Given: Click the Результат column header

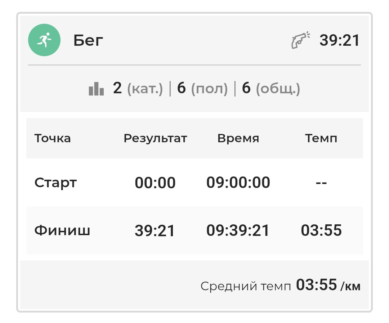Looking at the screenshot, I should pyautogui.click(x=155, y=138).
